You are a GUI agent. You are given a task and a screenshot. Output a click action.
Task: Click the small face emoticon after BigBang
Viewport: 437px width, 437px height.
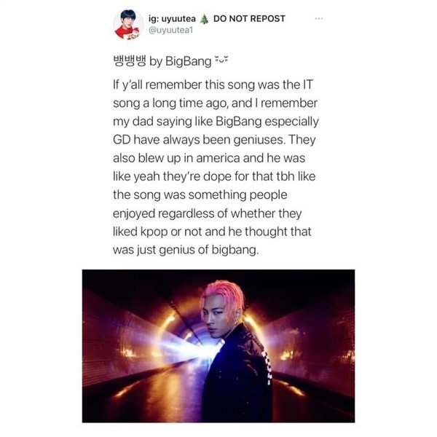click(x=221, y=60)
